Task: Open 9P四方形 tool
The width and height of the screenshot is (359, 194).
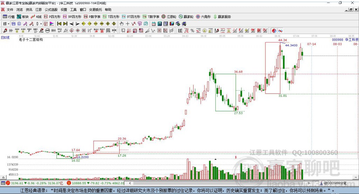Action: tap(72, 17)
